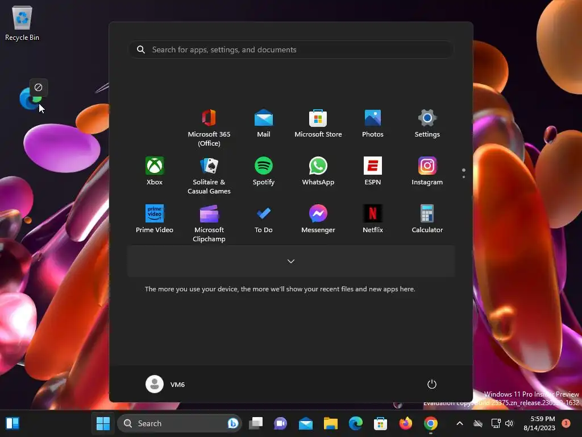Launch Messenger app
This screenshot has height=437, width=582.
coord(318,218)
